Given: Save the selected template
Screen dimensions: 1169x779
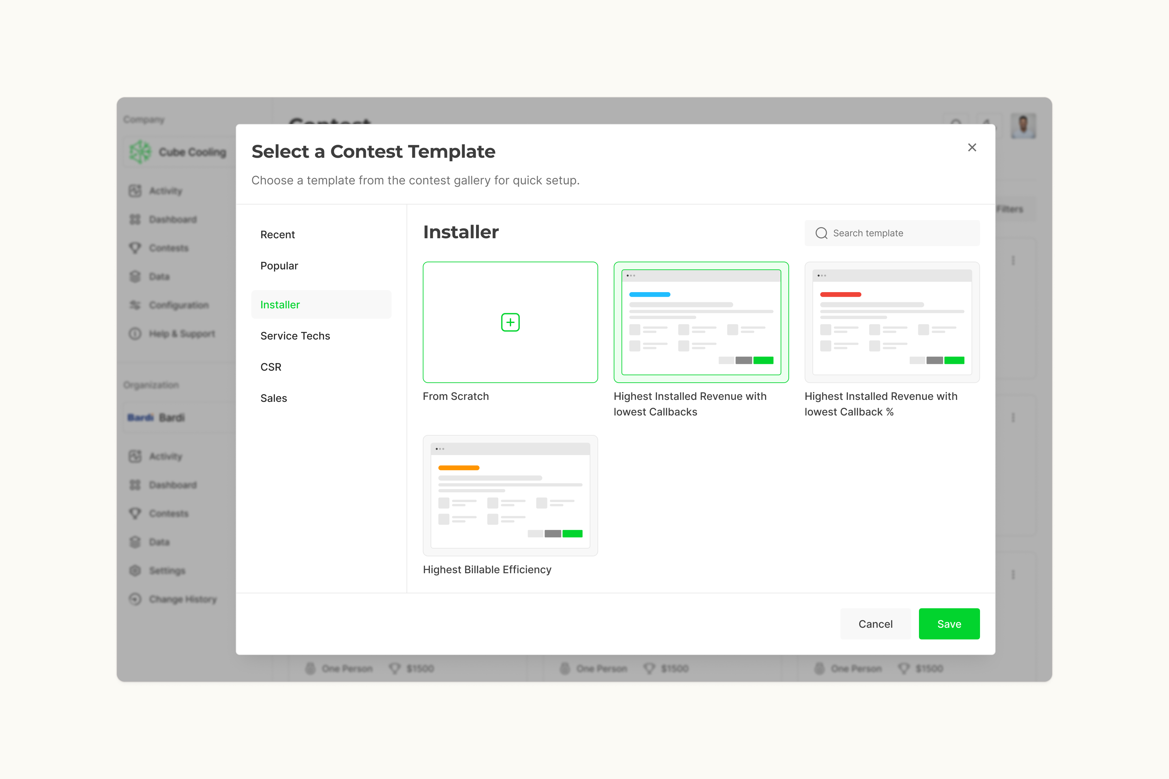Looking at the screenshot, I should (x=949, y=624).
